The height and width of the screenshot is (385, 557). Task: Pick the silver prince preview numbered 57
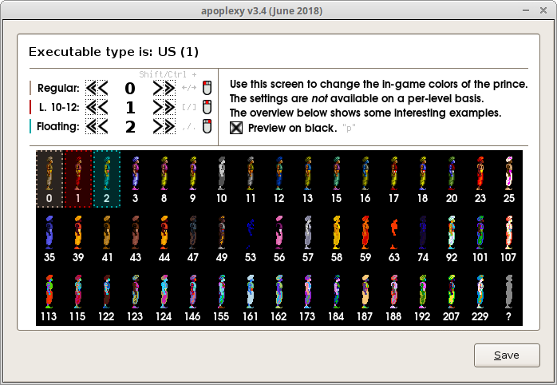(308, 238)
